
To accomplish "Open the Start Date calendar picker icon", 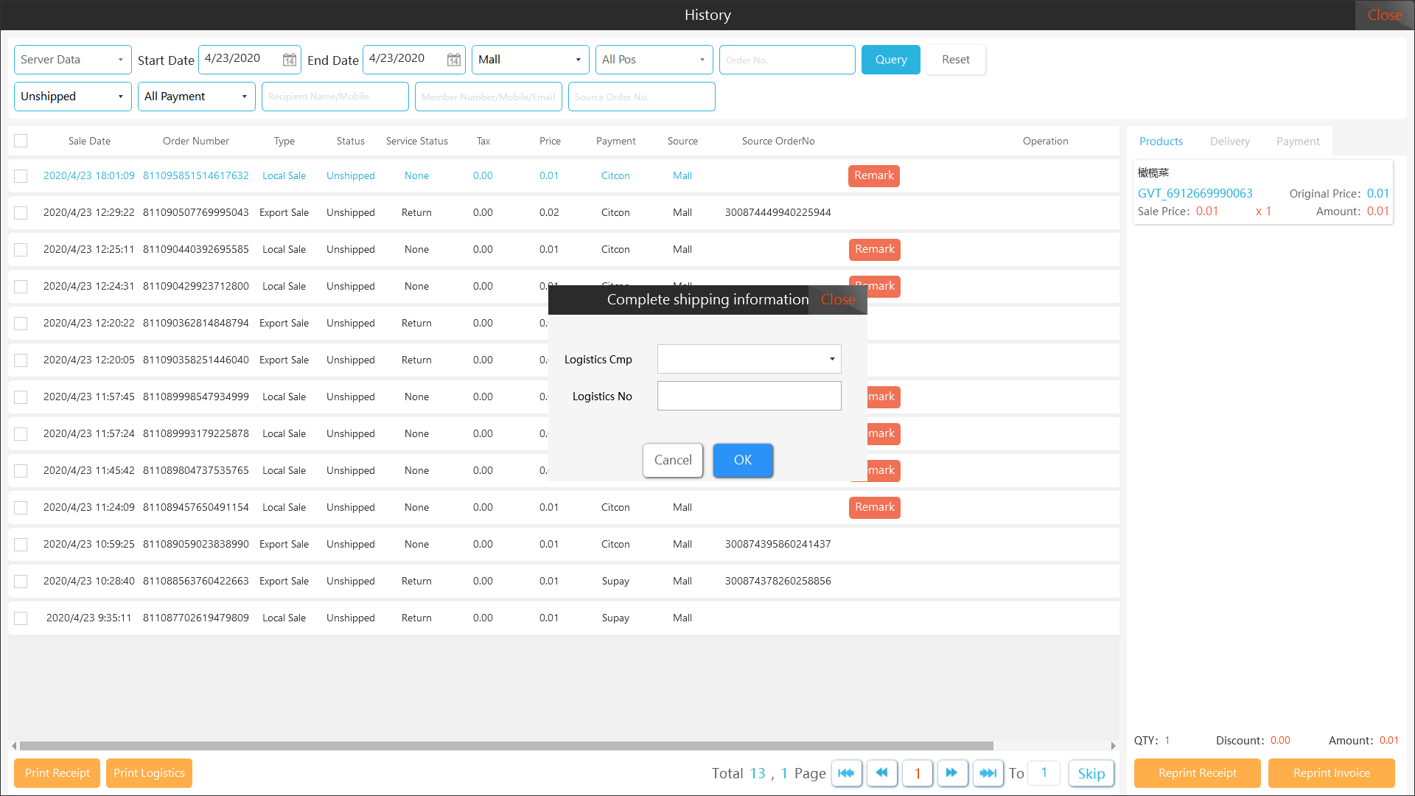I will point(290,60).
